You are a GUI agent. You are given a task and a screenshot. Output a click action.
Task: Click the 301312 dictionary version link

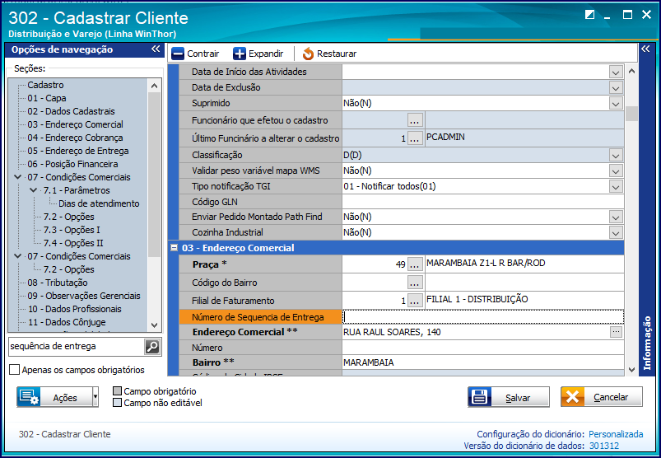[x=603, y=446]
